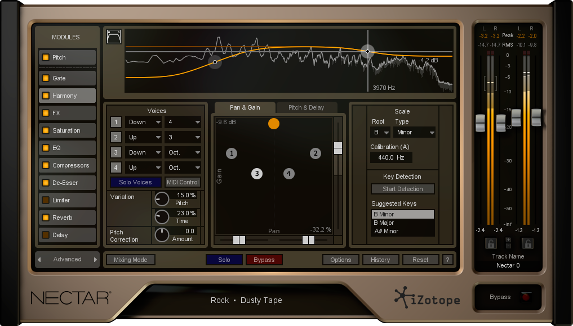Select B Major in Suggested Keys
The width and height of the screenshot is (573, 326).
click(402, 223)
